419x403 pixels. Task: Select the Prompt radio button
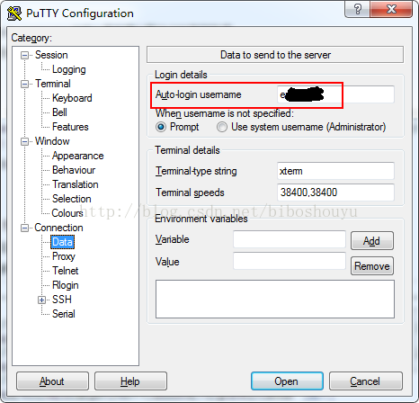tap(161, 127)
